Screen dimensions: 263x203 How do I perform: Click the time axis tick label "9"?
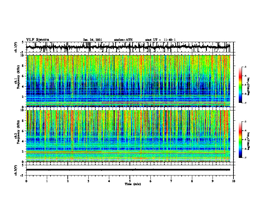(213, 181)
